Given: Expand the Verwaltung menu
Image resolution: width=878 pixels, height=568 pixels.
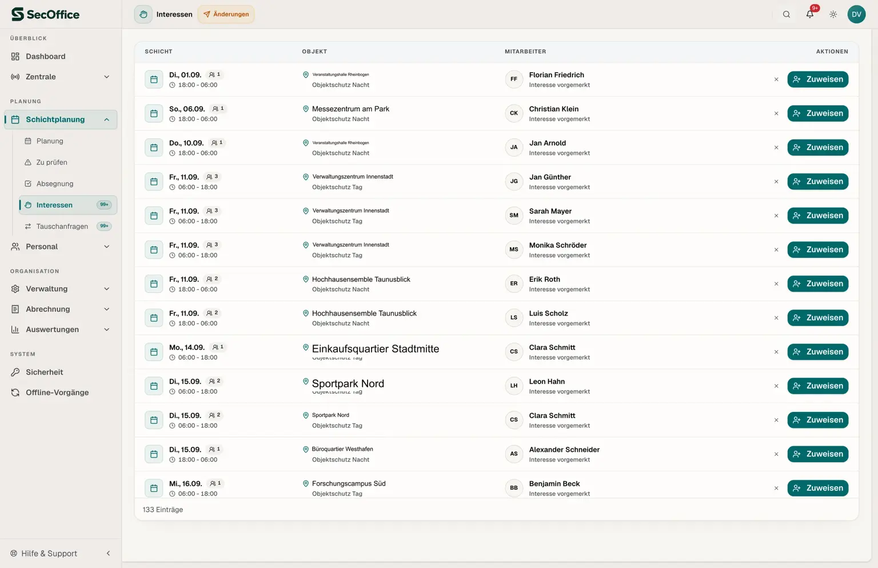Looking at the screenshot, I should pos(61,289).
